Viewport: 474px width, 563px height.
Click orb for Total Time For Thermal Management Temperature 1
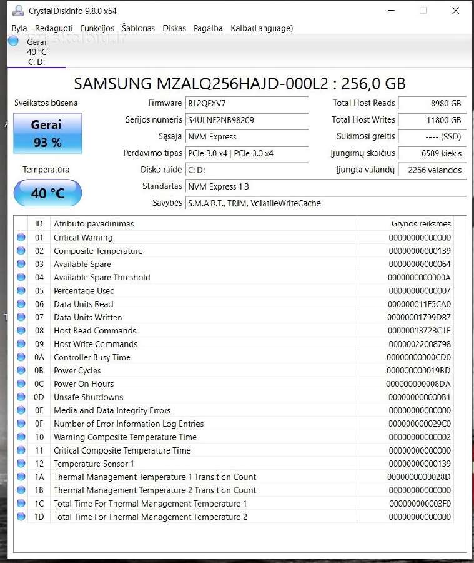click(21, 503)
